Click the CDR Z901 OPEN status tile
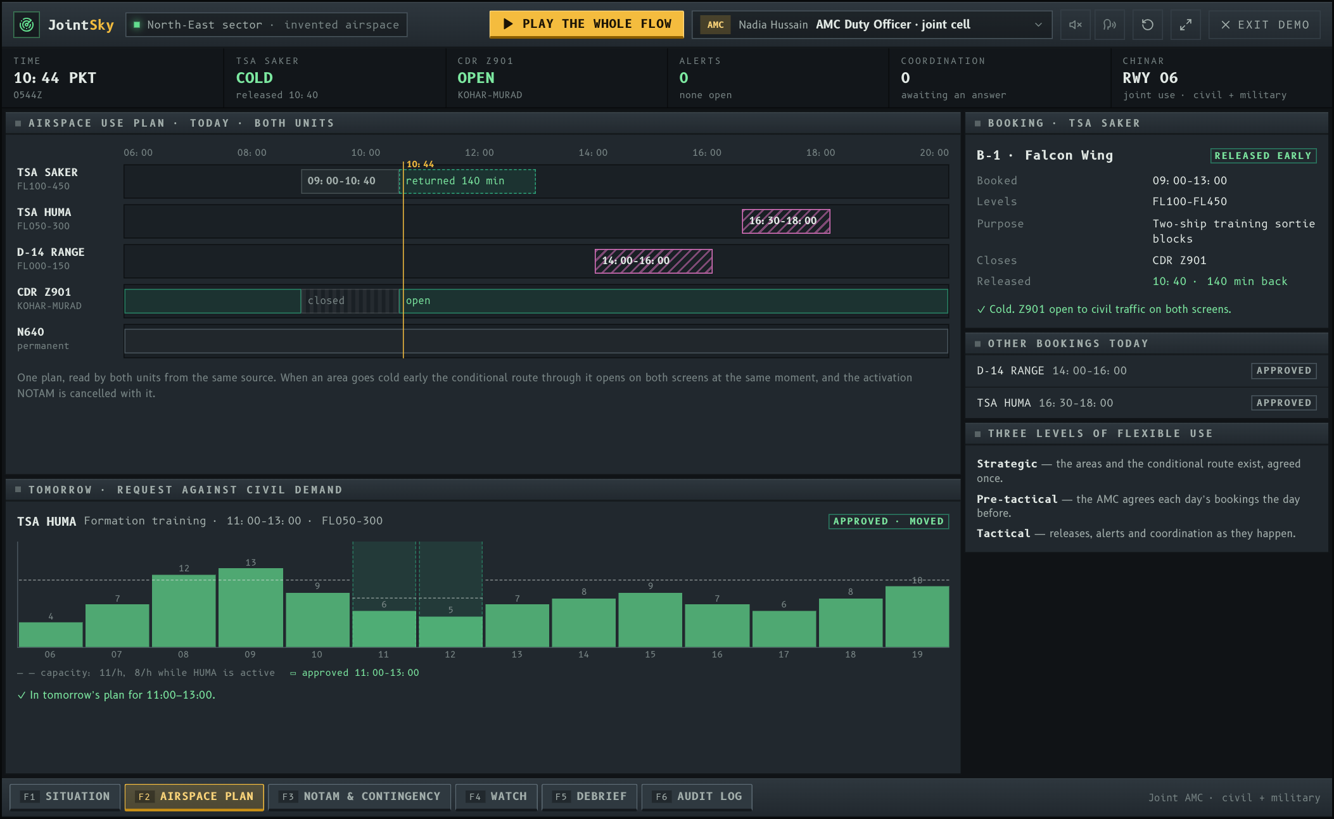Screen dimensions: 1334x819 556,77
